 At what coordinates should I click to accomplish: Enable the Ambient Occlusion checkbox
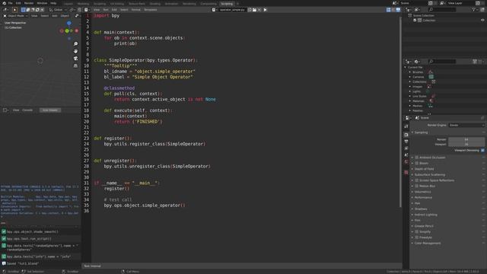(417, 158)
